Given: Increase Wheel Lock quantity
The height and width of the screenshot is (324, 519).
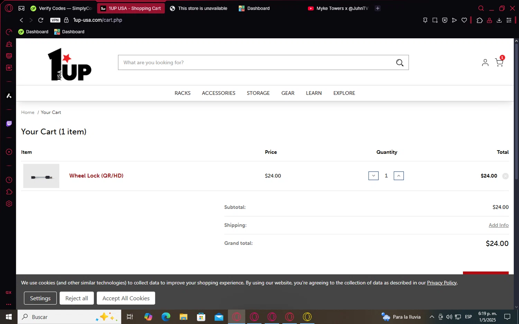Looking at the screenshot, I should (399, 176).
